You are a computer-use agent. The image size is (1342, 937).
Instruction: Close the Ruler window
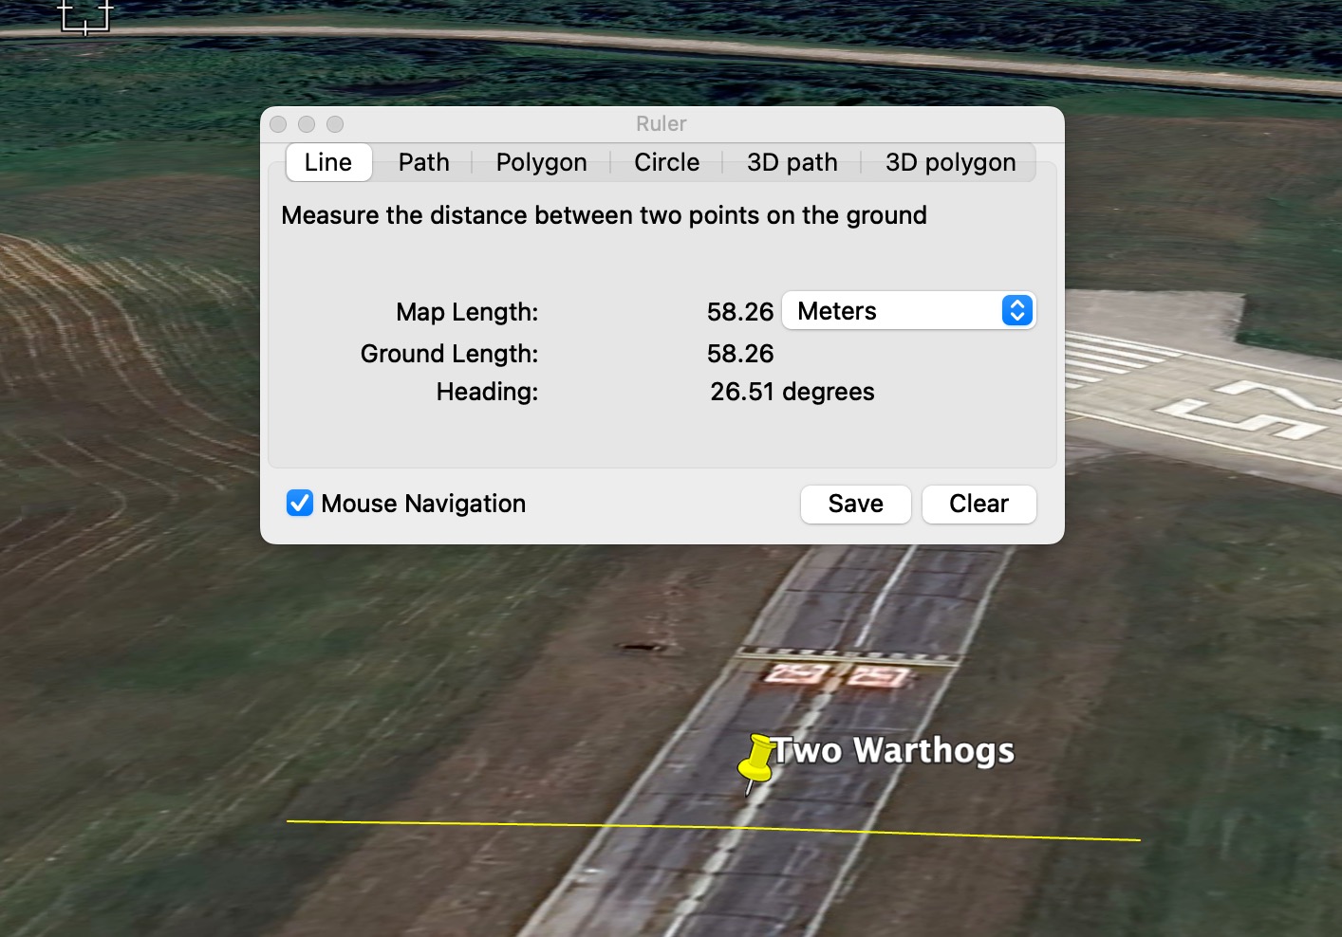278,124
